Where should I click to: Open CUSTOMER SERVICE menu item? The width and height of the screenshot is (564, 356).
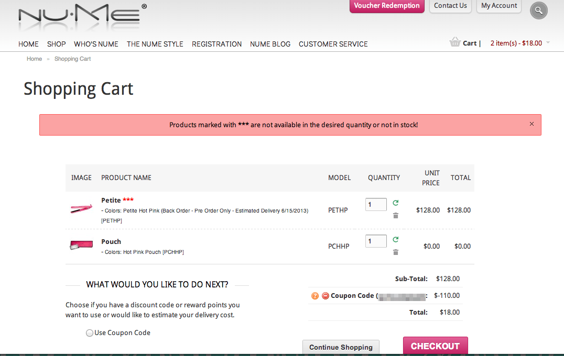pyautogui.click(x=333, y=44)
